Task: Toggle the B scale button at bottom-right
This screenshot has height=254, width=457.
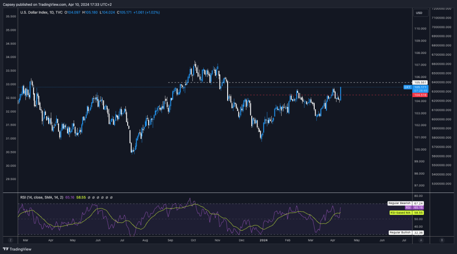Action: coord(442,240)
